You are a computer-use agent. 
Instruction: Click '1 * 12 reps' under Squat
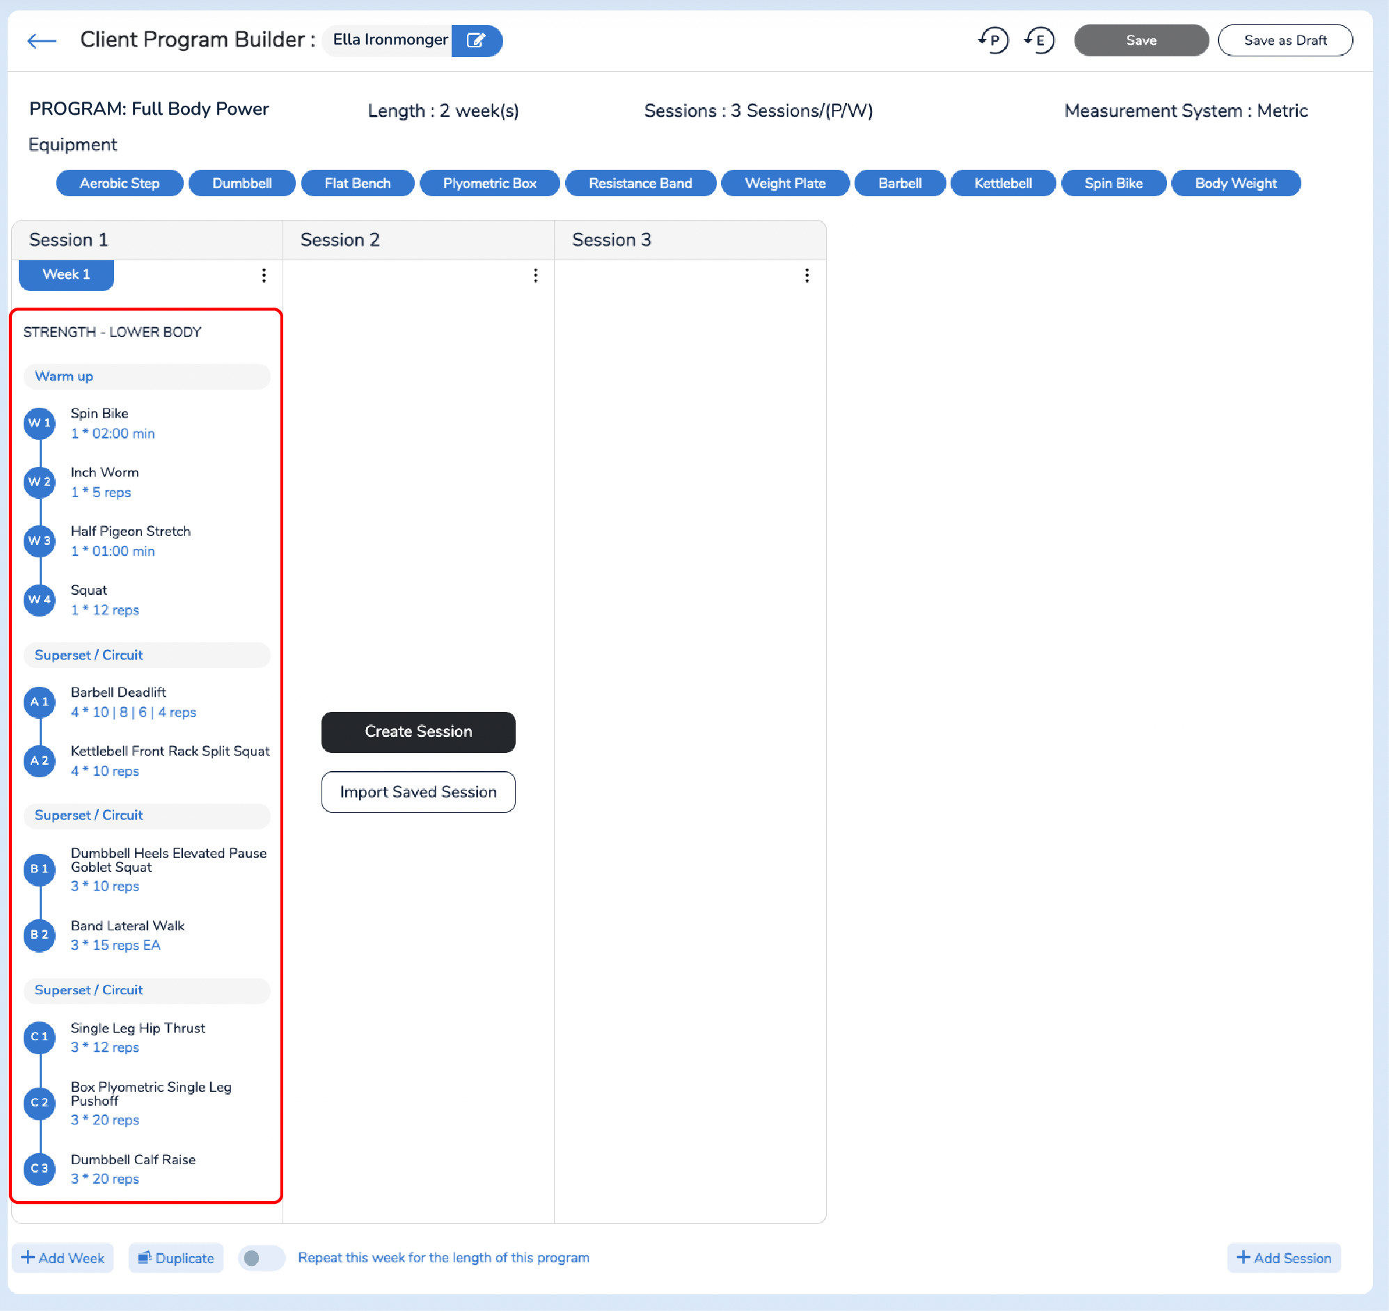tap(105, 611)
